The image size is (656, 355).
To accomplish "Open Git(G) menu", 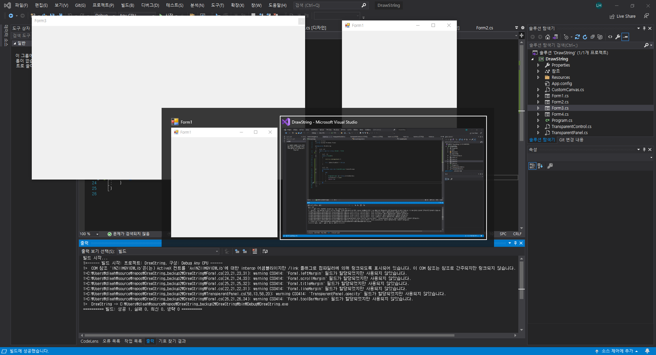I will pos(80,5).
